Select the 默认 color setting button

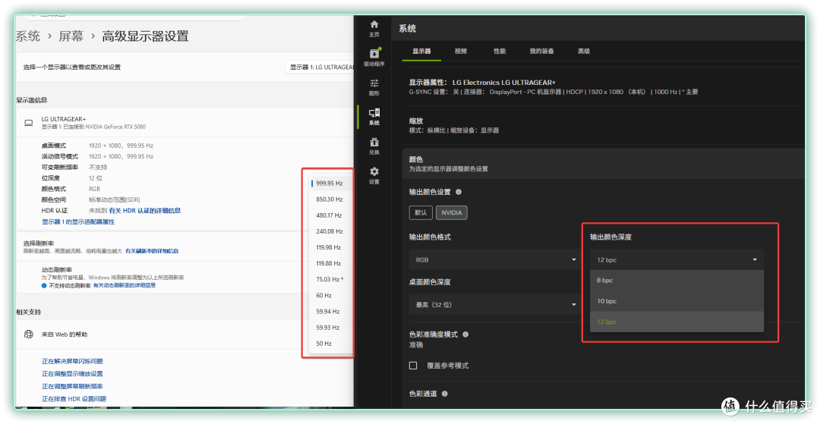[x=421, y=212]
